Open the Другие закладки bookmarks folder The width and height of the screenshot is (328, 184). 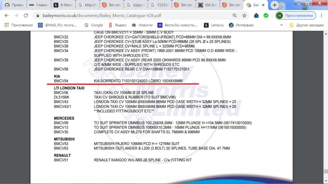coord(306,25)
